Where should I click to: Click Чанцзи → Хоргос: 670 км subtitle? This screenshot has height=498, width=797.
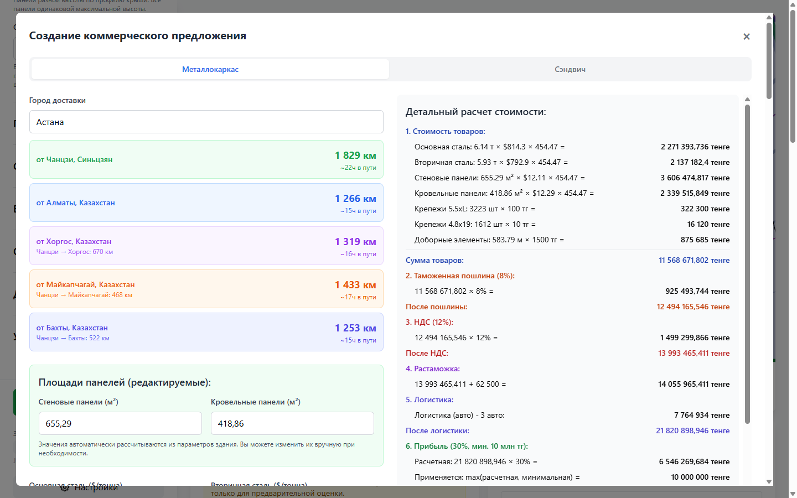click(x=75, y=252)
